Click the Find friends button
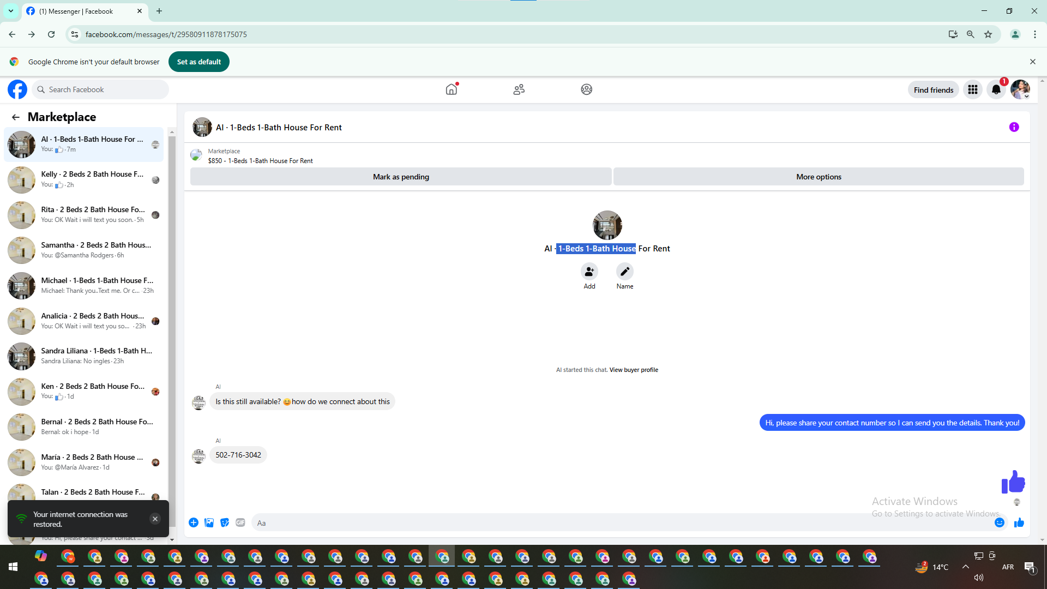This screenshot has width=1047, height=589. pos(934,90)
